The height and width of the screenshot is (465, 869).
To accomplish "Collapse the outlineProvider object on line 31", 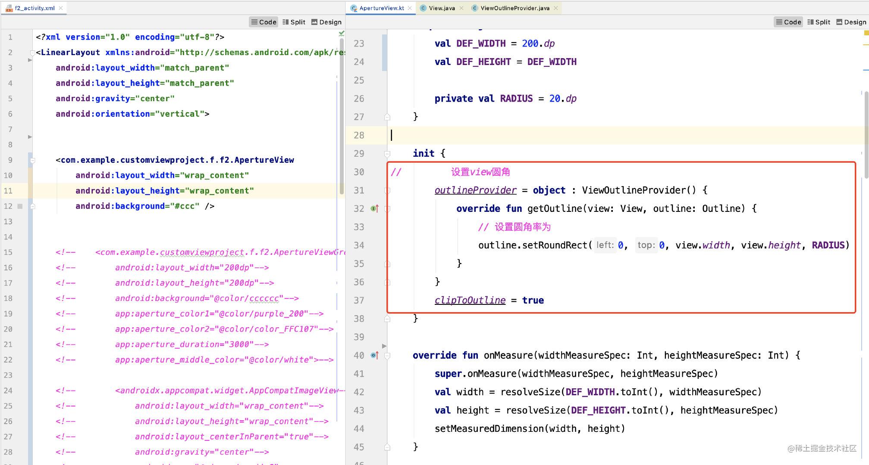I will click(x=387, y=190).
